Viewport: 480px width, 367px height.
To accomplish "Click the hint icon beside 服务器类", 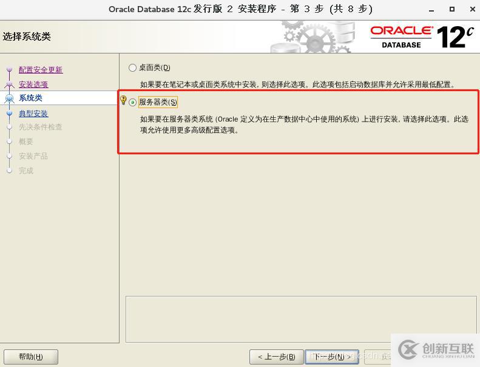I will coord(124,101).
